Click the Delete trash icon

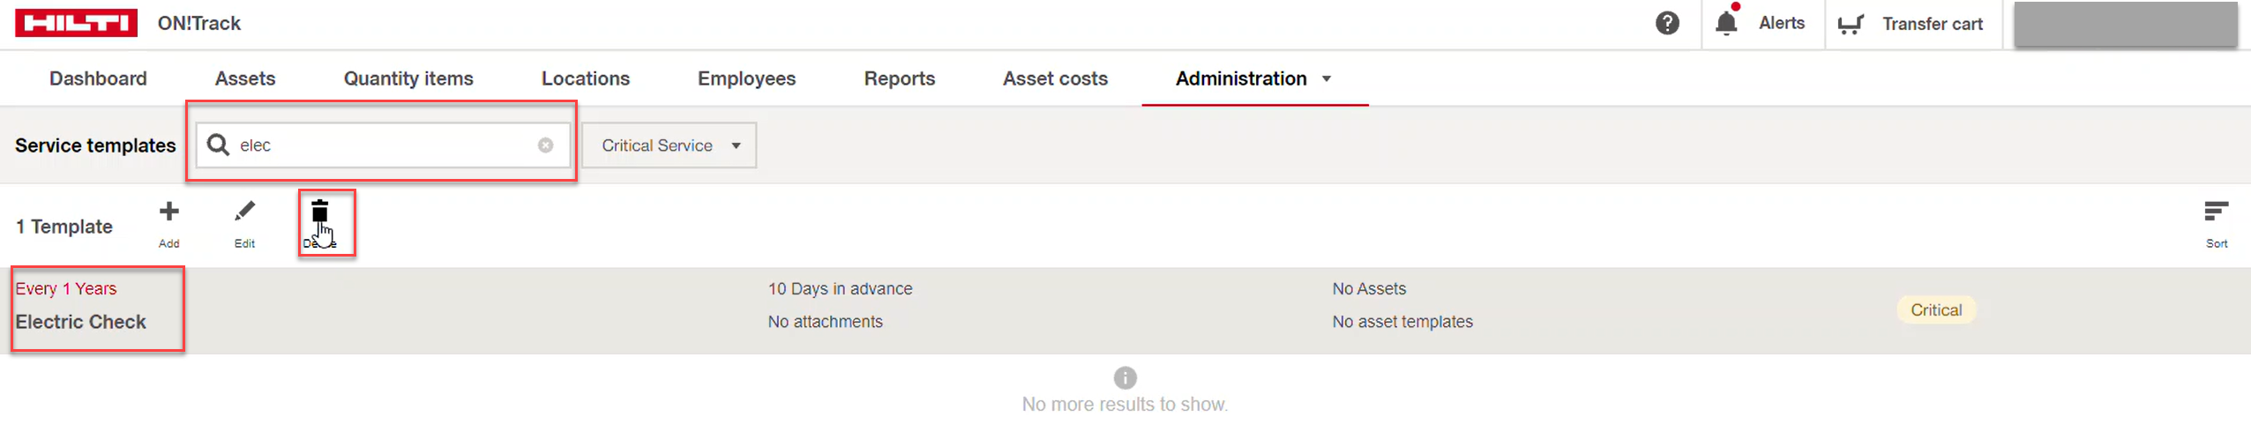(319, 212)
